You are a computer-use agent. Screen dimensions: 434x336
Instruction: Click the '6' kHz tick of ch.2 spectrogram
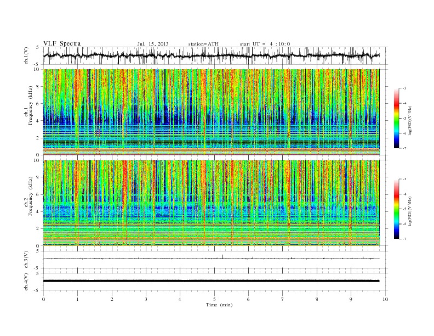click(38, 194)
